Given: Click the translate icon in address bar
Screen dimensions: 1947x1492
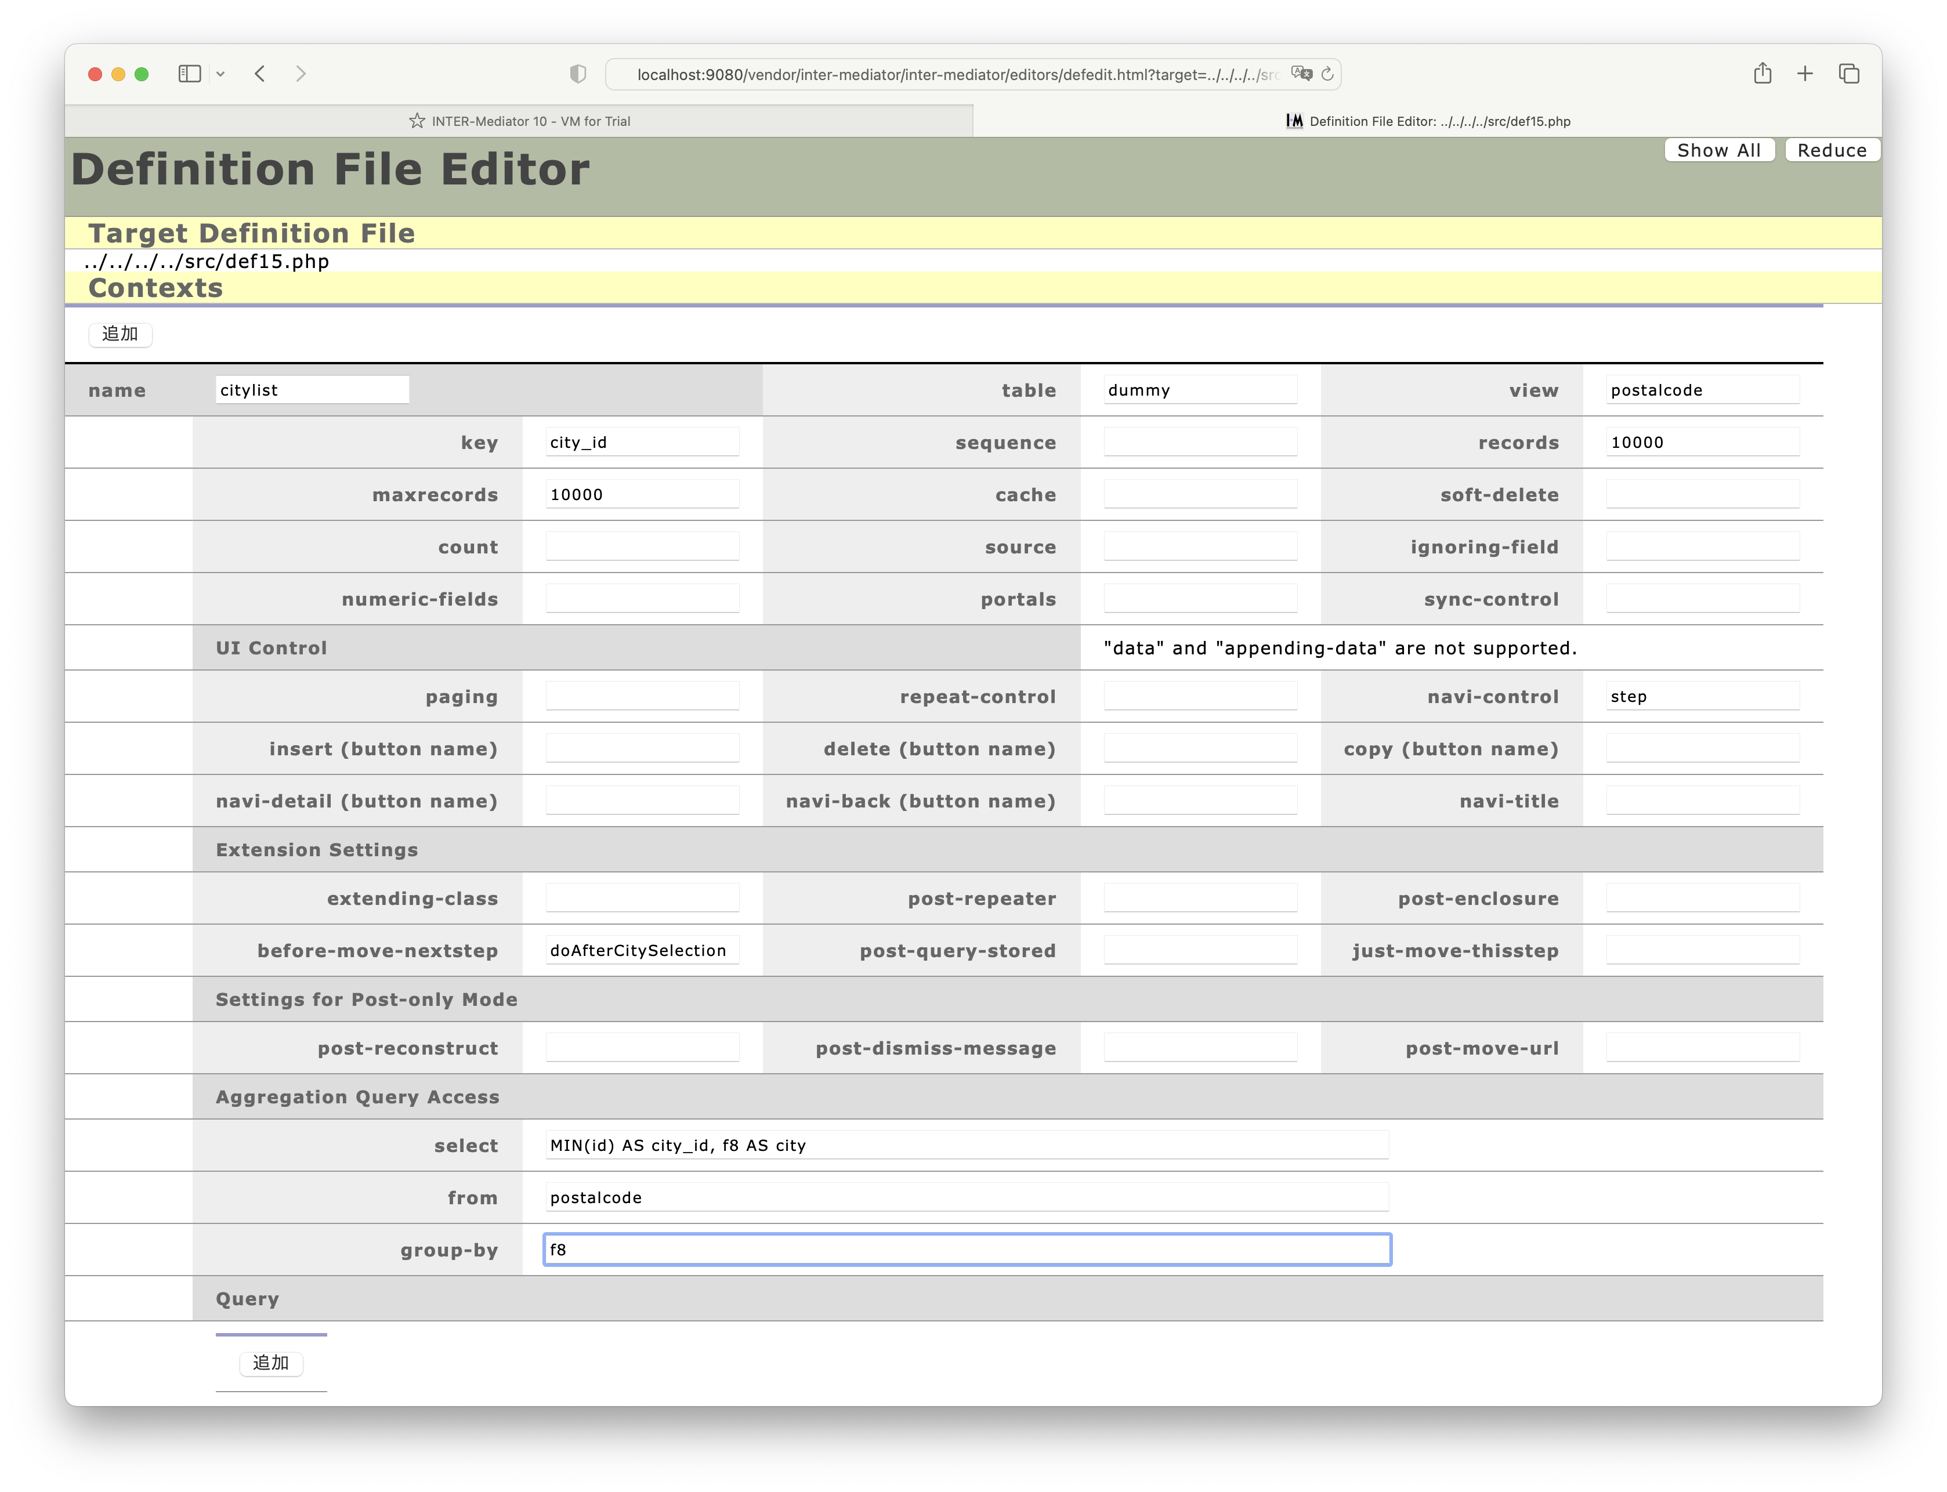Looking at the screenshot, I should [1301, 74].
